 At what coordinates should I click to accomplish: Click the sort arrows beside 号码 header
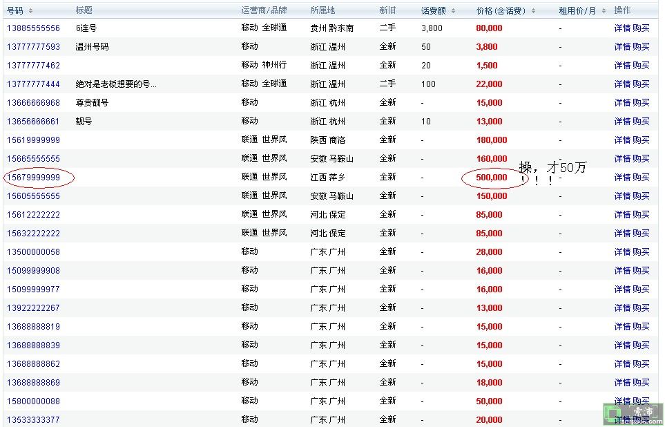(30, 11)
